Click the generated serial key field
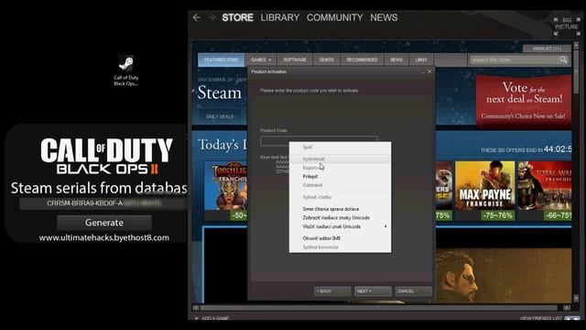 tap(103, 203)
